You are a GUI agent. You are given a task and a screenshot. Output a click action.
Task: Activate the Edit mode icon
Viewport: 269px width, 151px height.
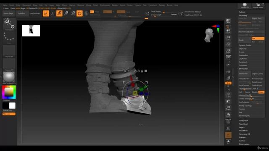coord(46,13)
